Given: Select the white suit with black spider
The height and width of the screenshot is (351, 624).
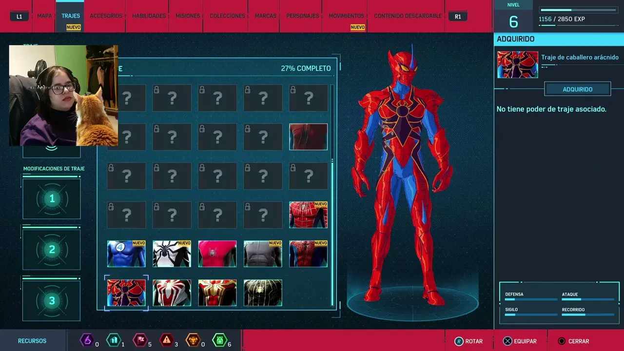Looking at the screenshot, I should (172, 253).
